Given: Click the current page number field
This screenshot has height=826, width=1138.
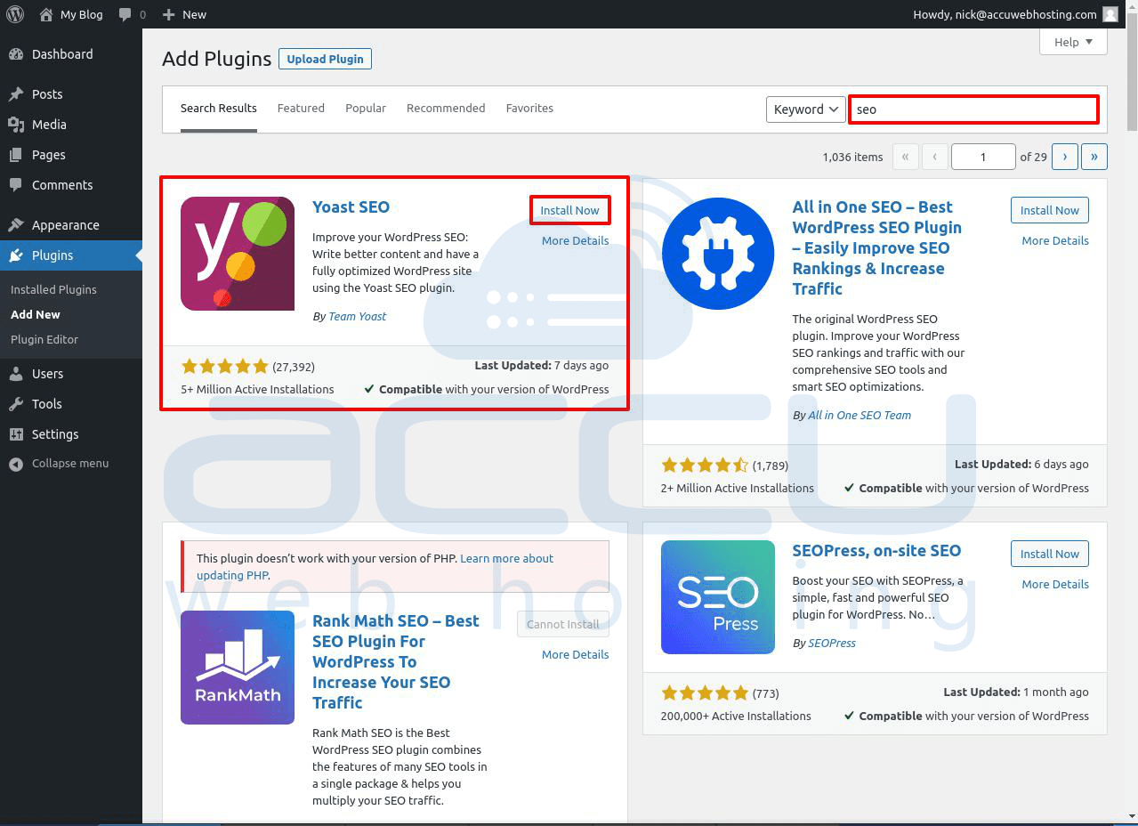Looking at the screenshot, I should coord(983,157).
